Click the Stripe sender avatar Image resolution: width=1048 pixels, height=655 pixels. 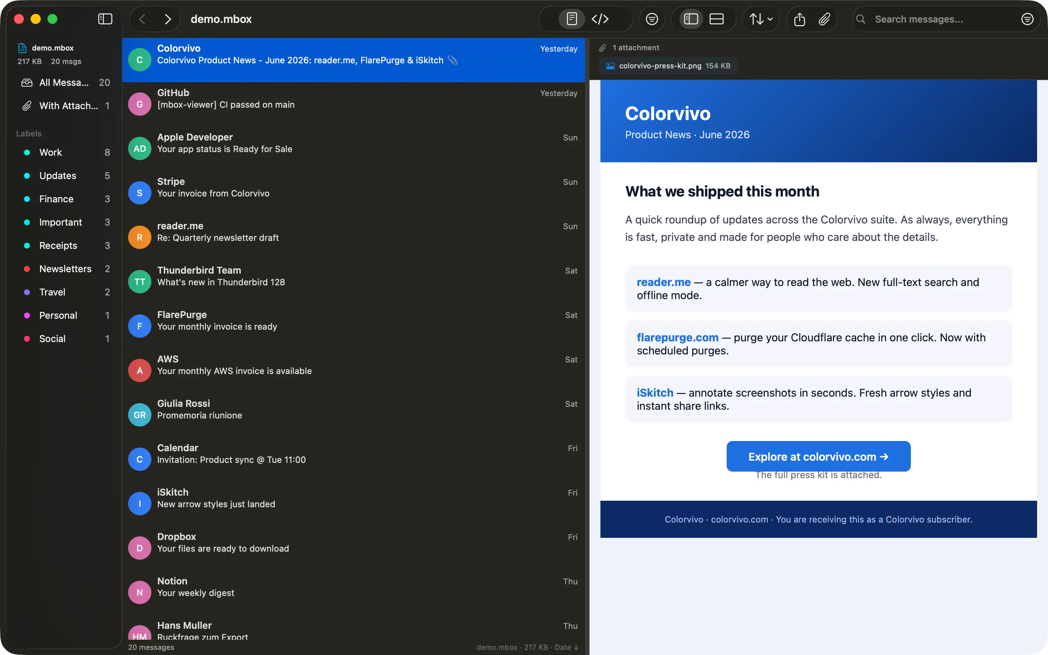tap(139, 193)
